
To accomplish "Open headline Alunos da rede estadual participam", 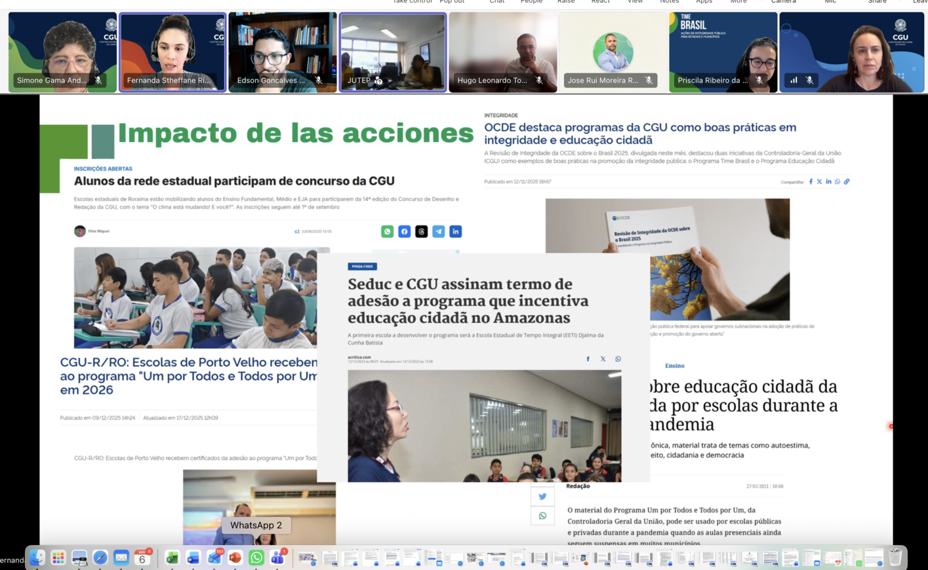I will [234, 181].
